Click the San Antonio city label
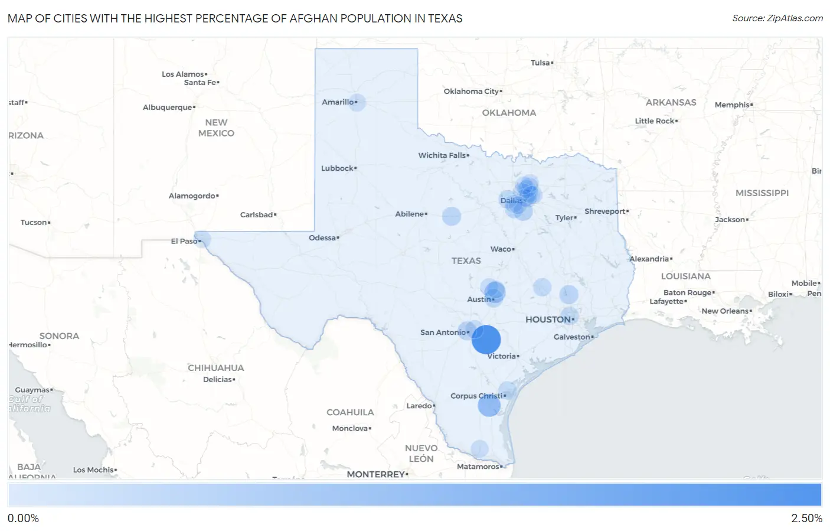This screenshot has width=830, height=531. [x=443, y=333]
